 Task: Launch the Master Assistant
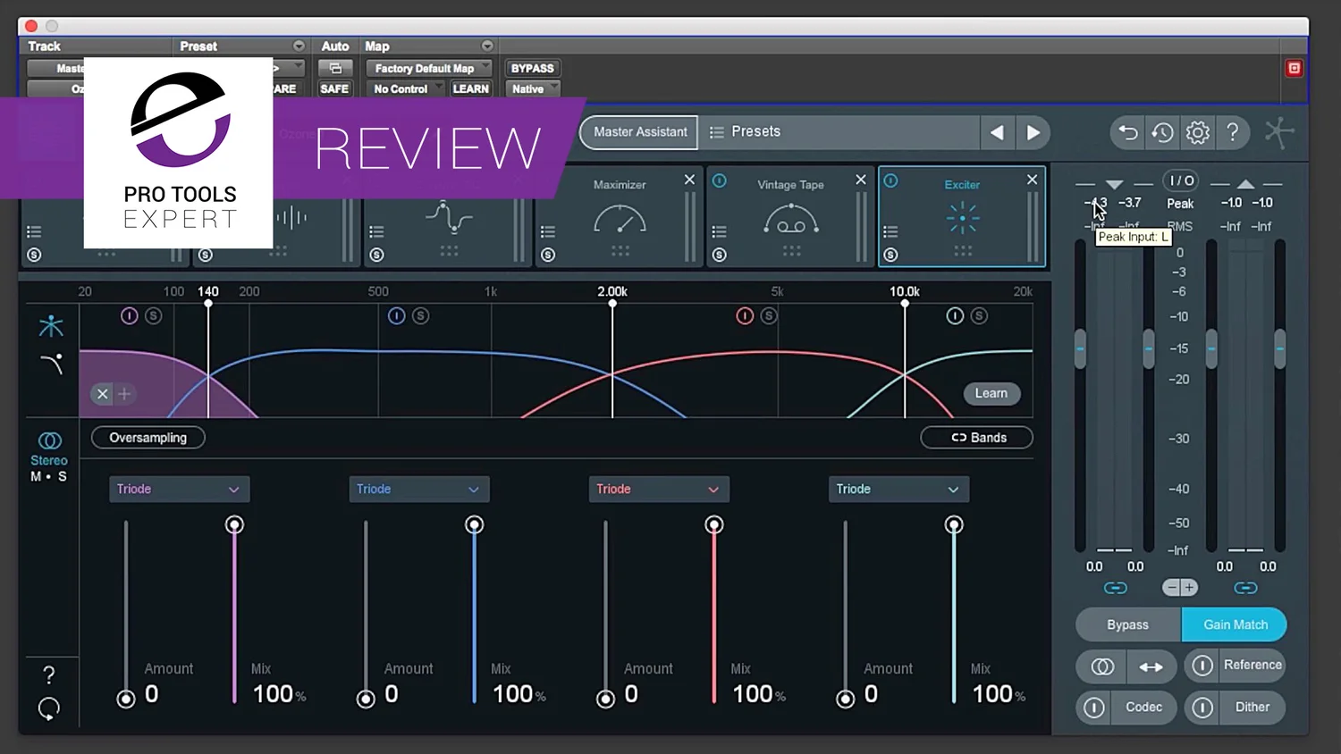639,132
